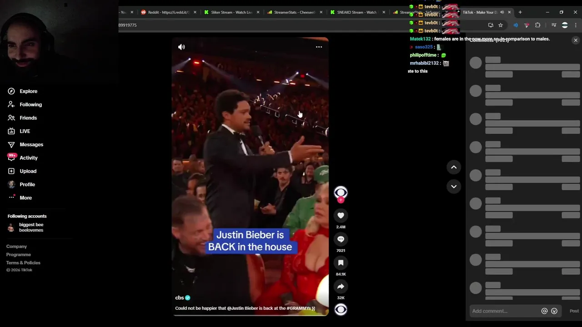Close the Reddit browser tab
582x327 pixels.
point(195,12)
